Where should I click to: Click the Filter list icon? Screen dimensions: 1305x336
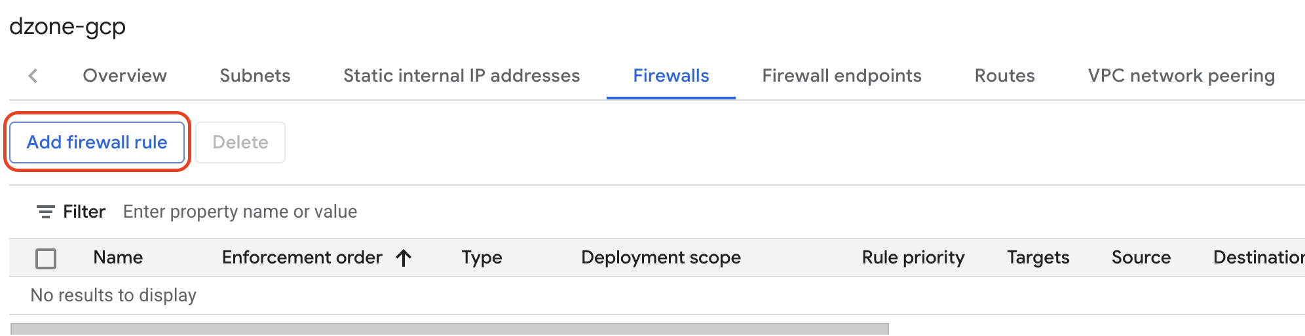45,212
